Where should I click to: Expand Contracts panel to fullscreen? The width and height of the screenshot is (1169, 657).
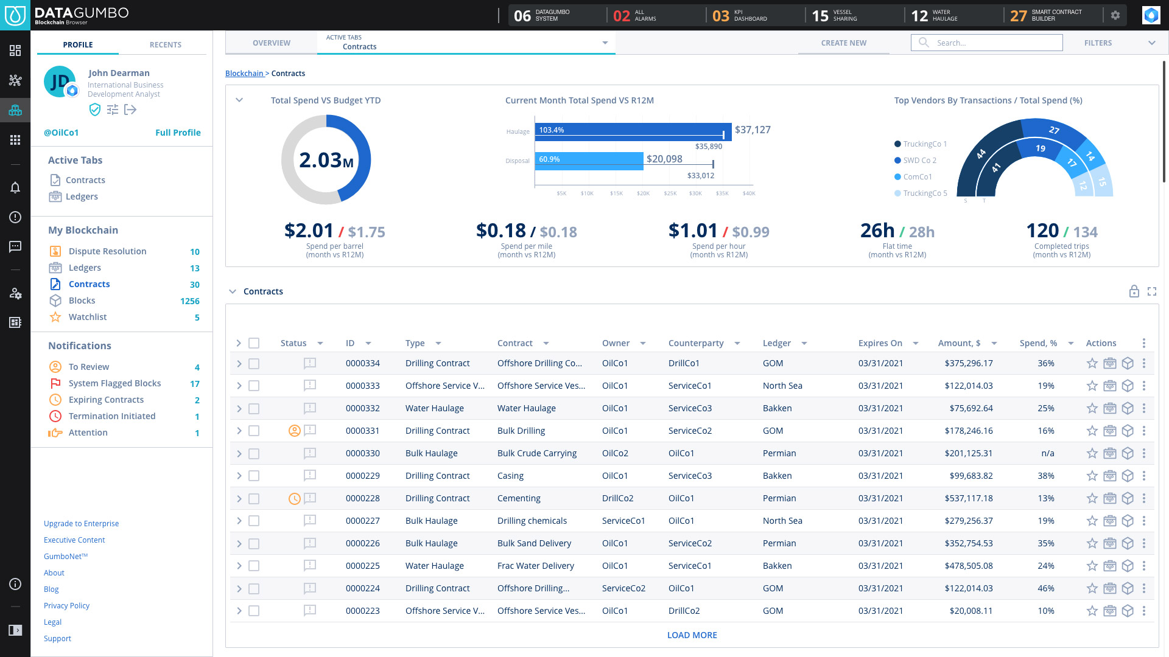(x=1152, y=291)
